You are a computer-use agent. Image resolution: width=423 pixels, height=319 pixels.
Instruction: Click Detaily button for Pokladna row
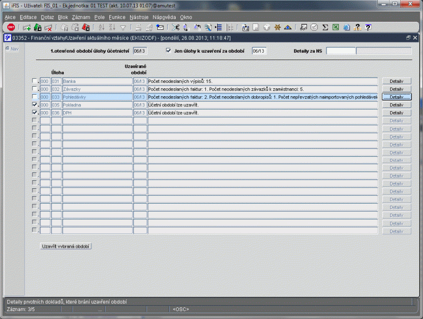396,105
